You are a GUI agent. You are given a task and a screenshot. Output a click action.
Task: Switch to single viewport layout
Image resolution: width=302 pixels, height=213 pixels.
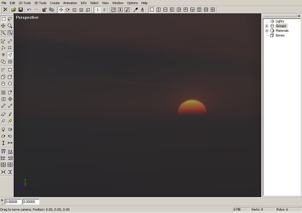(x=152, y=10)
